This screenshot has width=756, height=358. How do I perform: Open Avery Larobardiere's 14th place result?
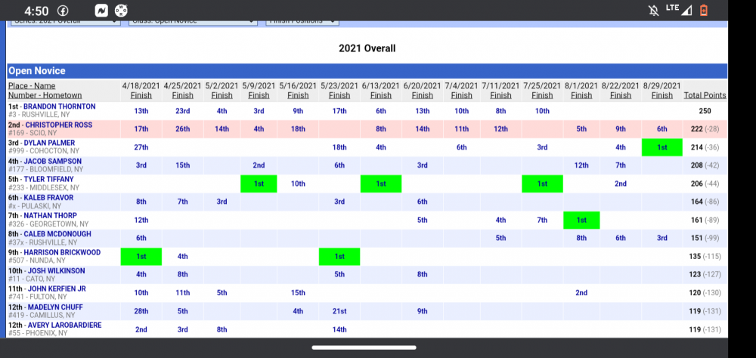tap(339, 329)
